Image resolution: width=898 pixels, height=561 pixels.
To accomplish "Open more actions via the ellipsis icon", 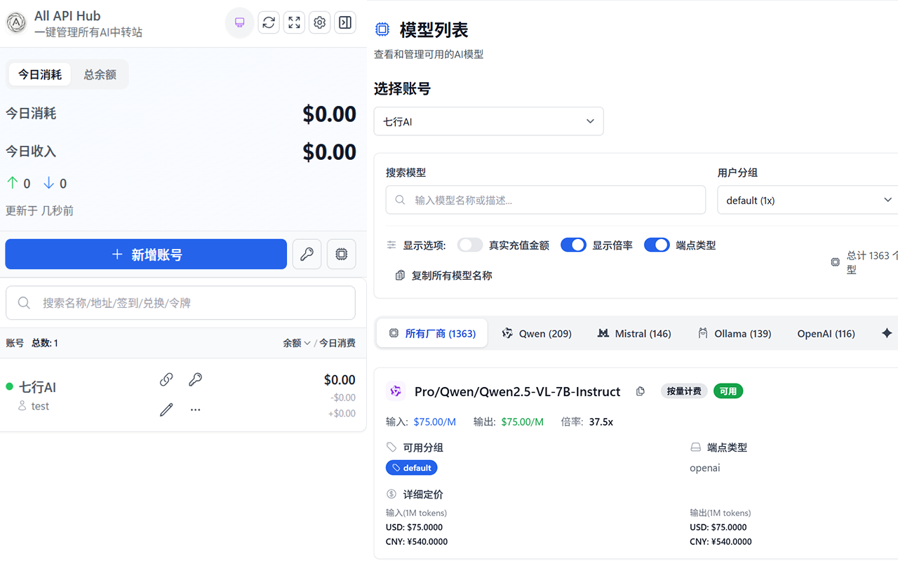I will [x=195, y=409].
